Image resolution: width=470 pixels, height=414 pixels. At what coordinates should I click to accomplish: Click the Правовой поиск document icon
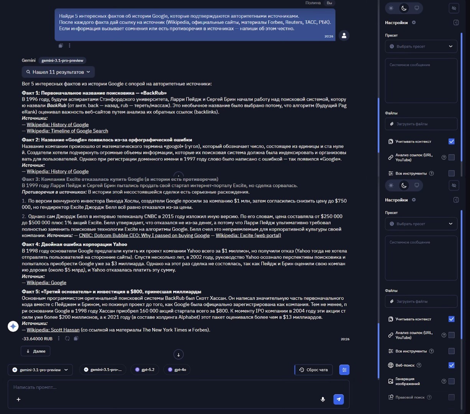pos(391,398)
